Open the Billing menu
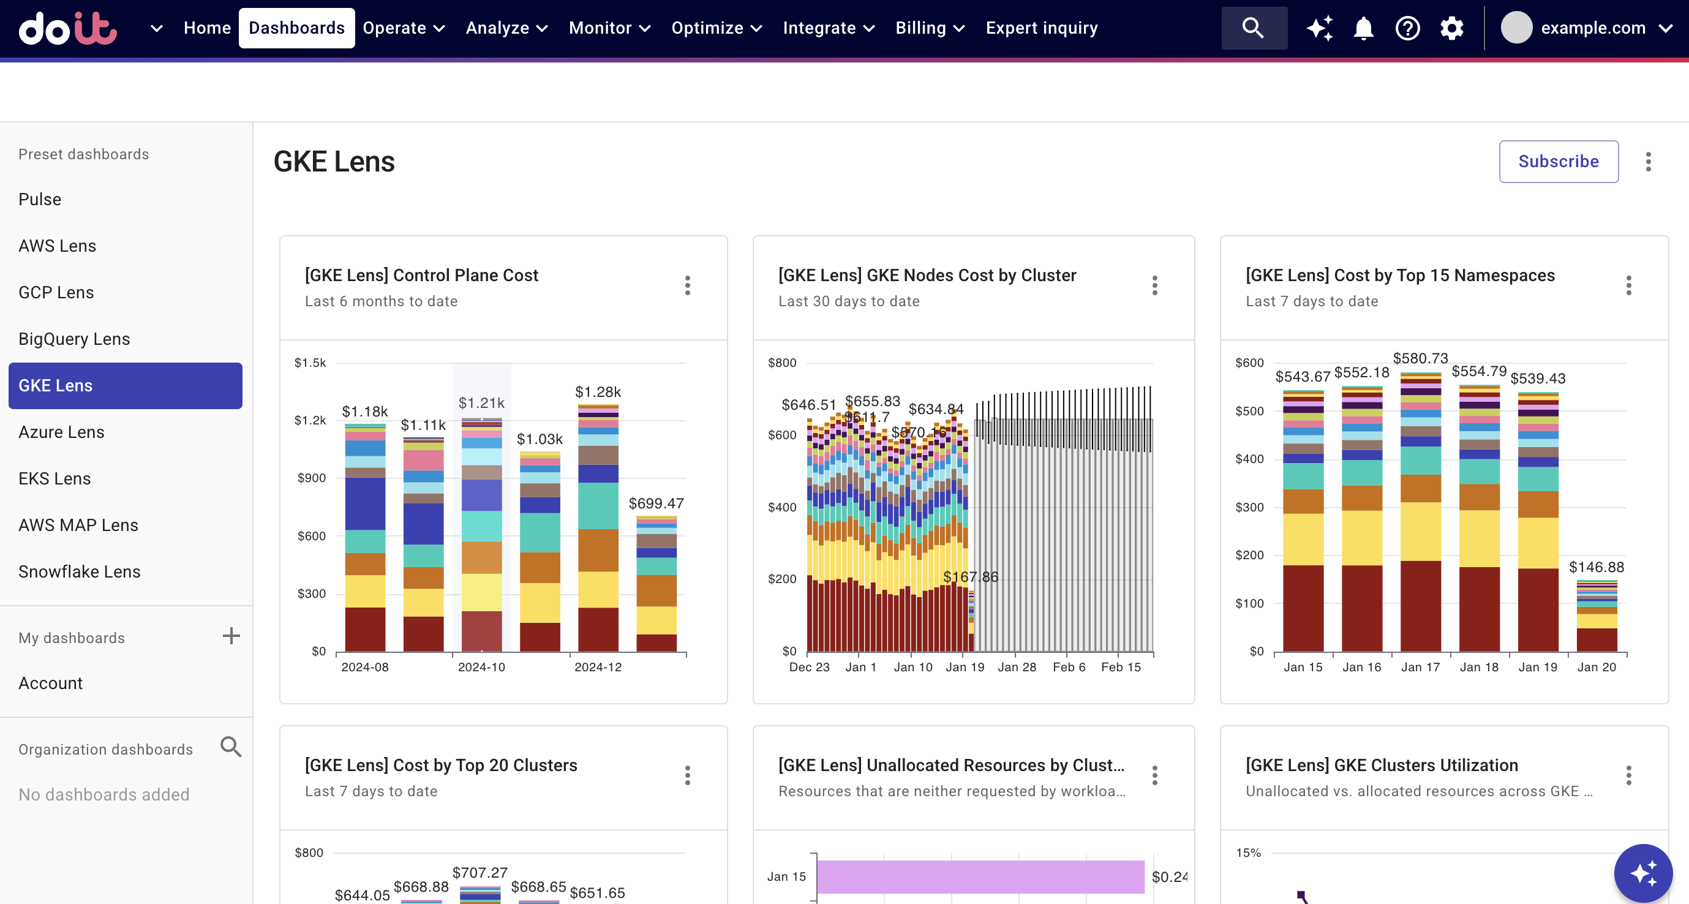 tap(930, 28)
